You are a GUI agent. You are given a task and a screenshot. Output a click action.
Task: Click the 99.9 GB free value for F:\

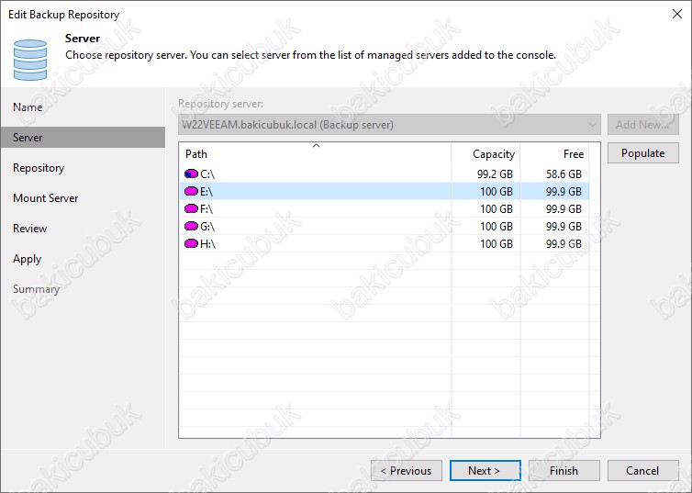tap(564, 208)
